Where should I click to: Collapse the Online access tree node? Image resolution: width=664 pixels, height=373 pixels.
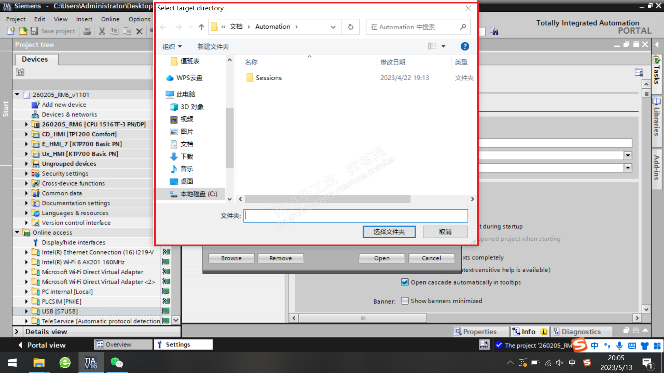tap(17, 232)
